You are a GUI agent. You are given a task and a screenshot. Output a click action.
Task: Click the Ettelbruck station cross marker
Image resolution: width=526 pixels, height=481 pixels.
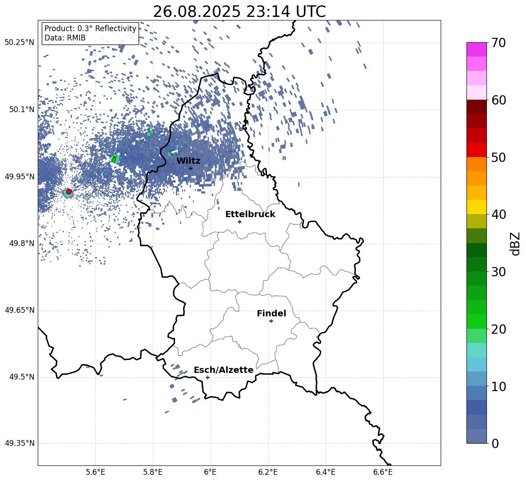239,222
